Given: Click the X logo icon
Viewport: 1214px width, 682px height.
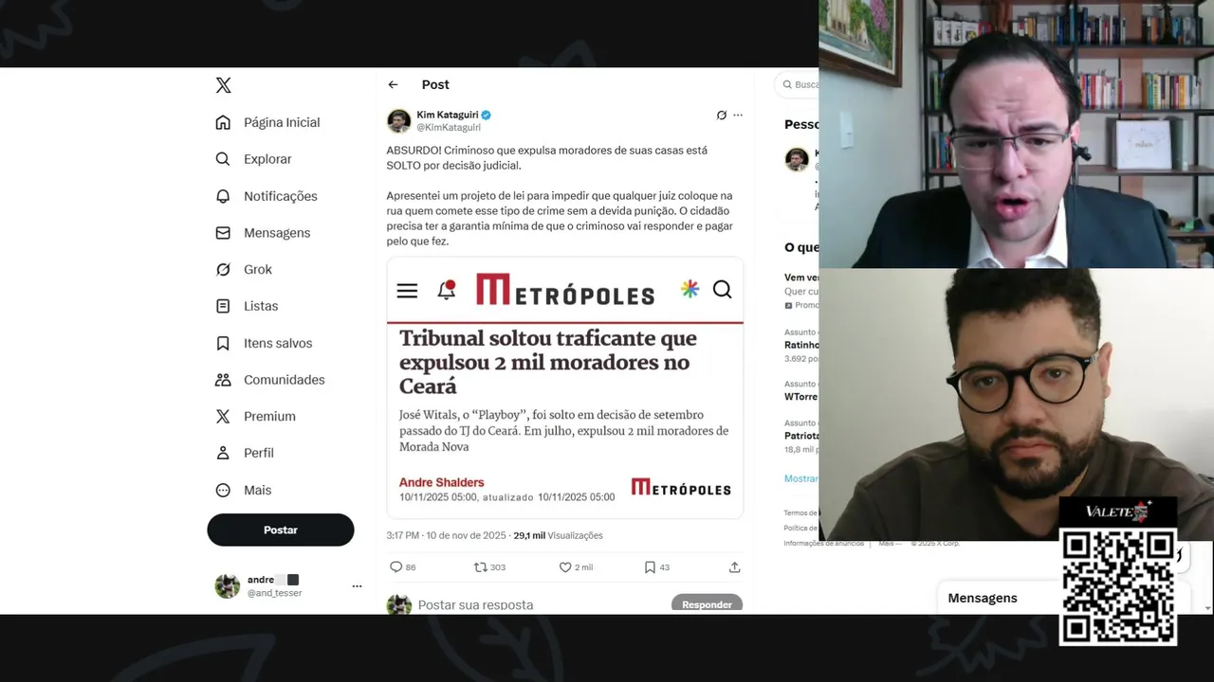Looking at the screenshot, I should coord(223,85).
